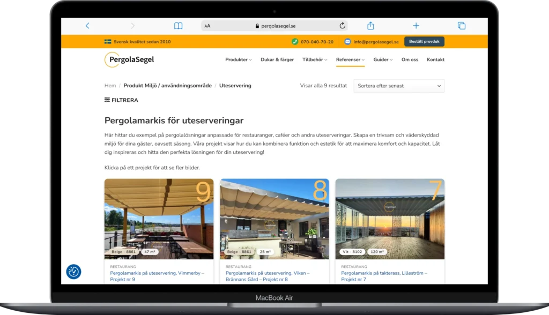Screen dimensions: 549x315
Task: Show all tabs with the tab overview icon
Action: click(x=462, y=25)
